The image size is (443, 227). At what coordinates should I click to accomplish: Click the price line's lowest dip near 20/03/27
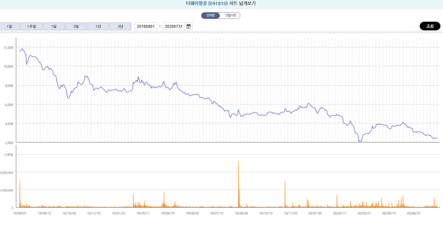pyautogui.click(x=360, y=141)
